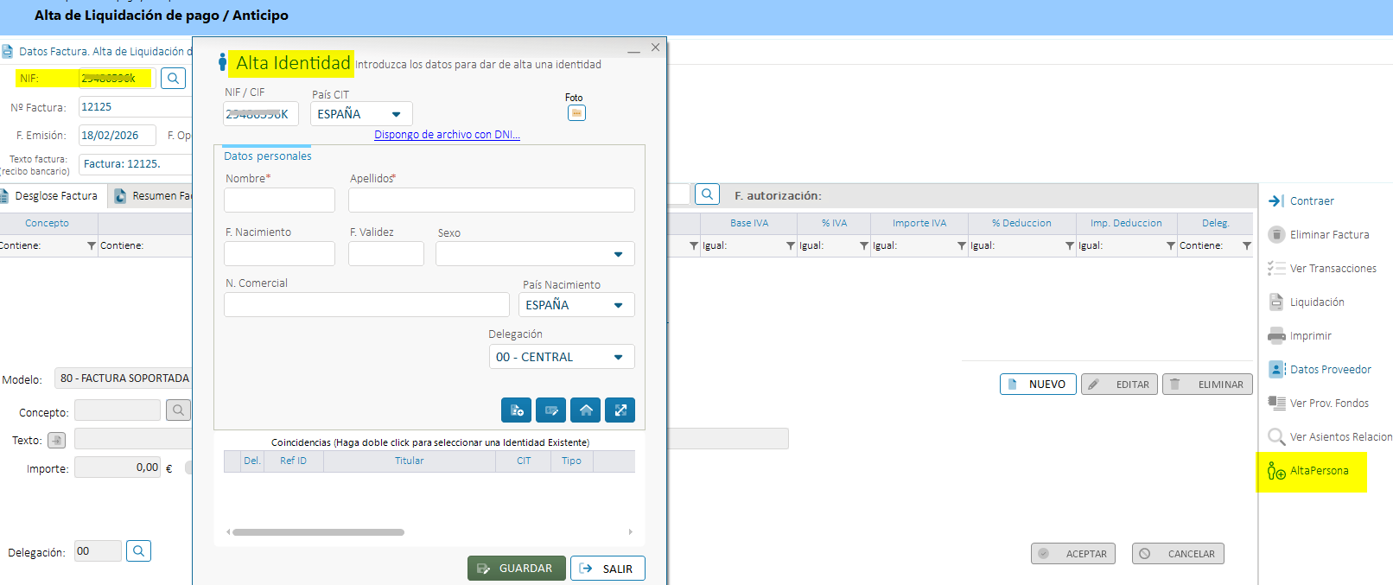The width and height of the screenshot is (1393, 585).
Task: Open Datos Proveedor from the sidebar
Action: 1330,370
